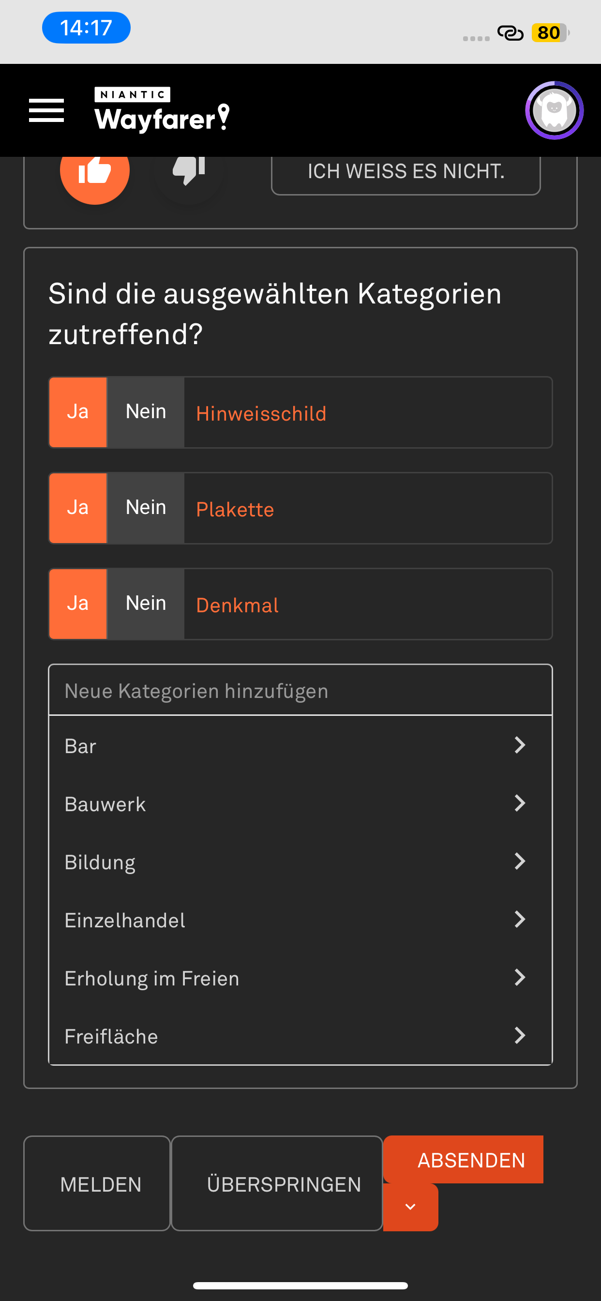Image resolution: width=601 pixels, height=1301 pixels.
Task: Open dropdown arrow under Absenden
Action: (410, 1207)
